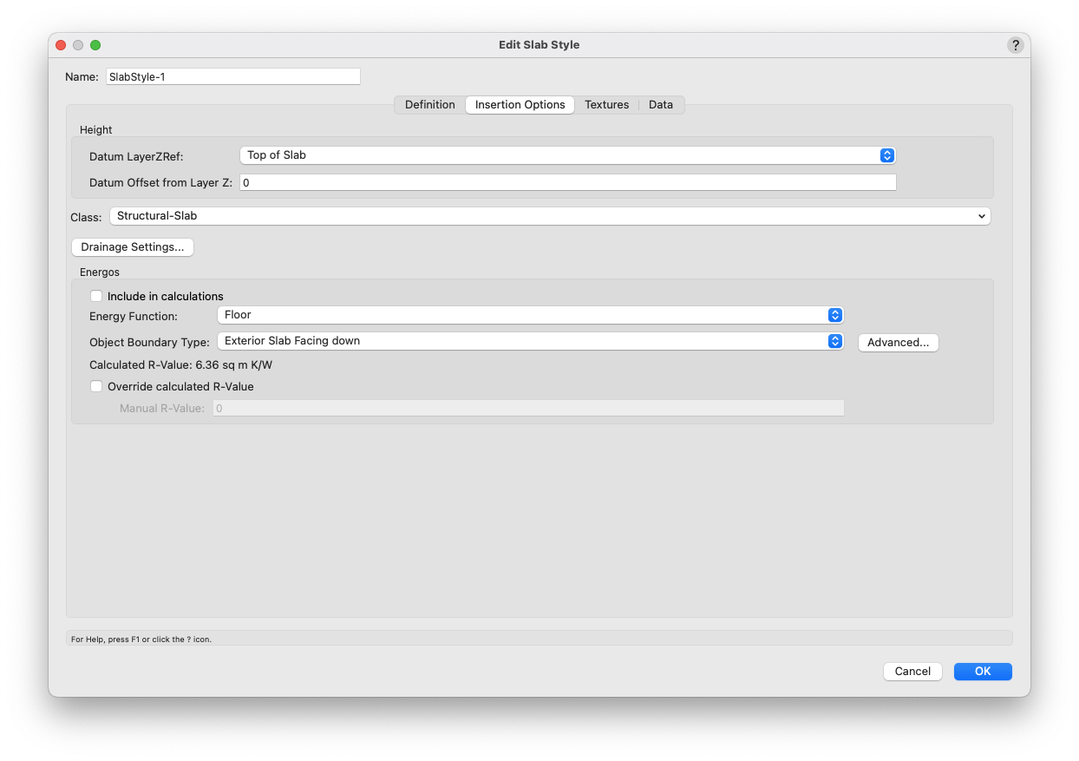Click the yellow minimize window button
Image resolution: width=1079 pixels, height=761 pixels.
coord(78,45)
